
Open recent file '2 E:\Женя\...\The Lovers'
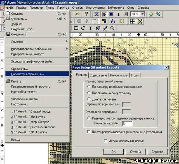tap(37, 117)
